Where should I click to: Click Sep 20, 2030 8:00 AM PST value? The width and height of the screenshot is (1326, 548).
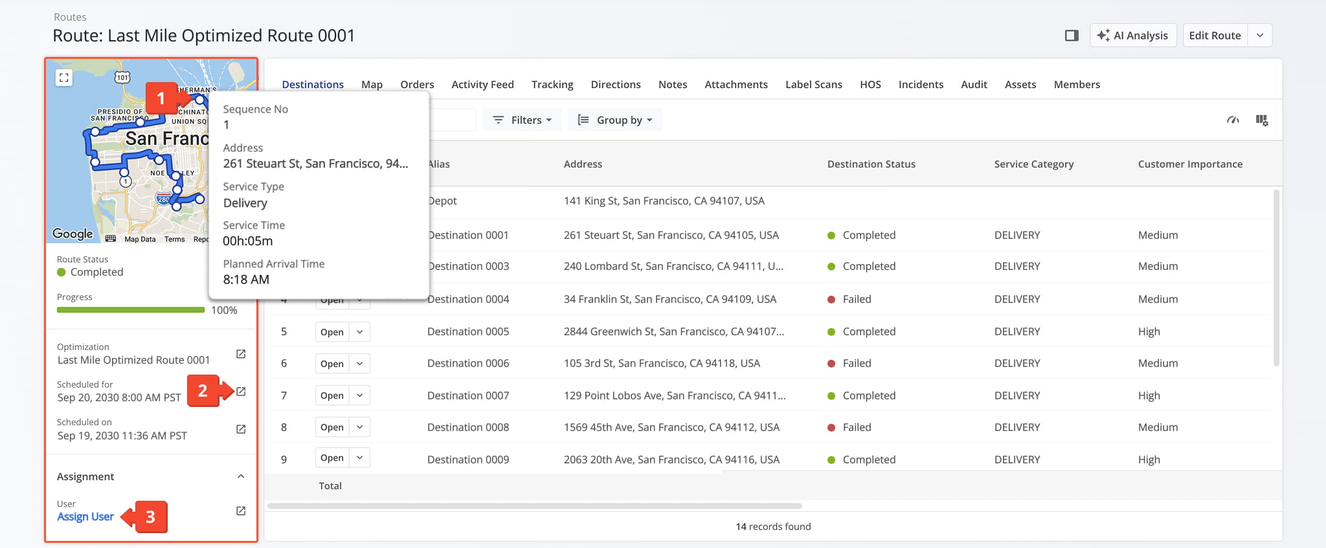coord(119,397)
